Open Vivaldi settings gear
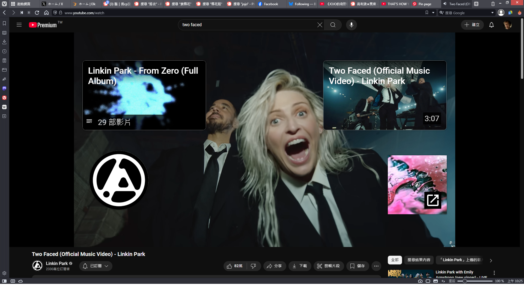 coord(4,273)
